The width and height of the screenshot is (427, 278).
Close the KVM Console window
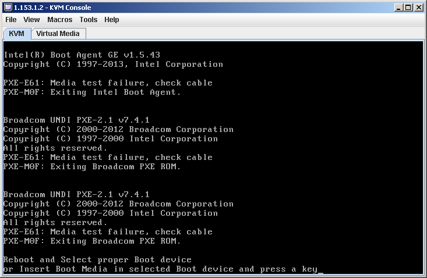pyautogui.click(x=418, y=8)
